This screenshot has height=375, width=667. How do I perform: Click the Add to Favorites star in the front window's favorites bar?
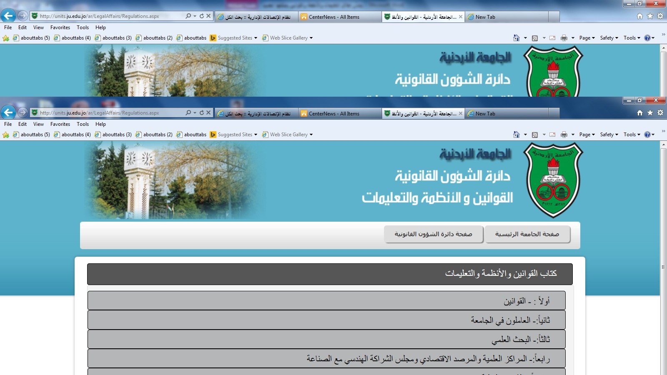click(6, 135)
